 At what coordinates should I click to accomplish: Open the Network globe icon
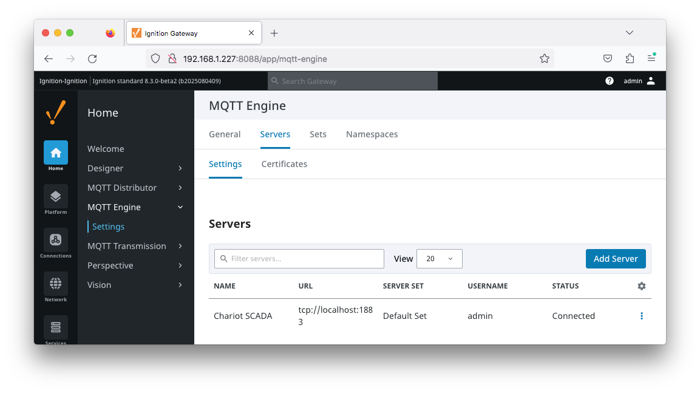[55, 284]
